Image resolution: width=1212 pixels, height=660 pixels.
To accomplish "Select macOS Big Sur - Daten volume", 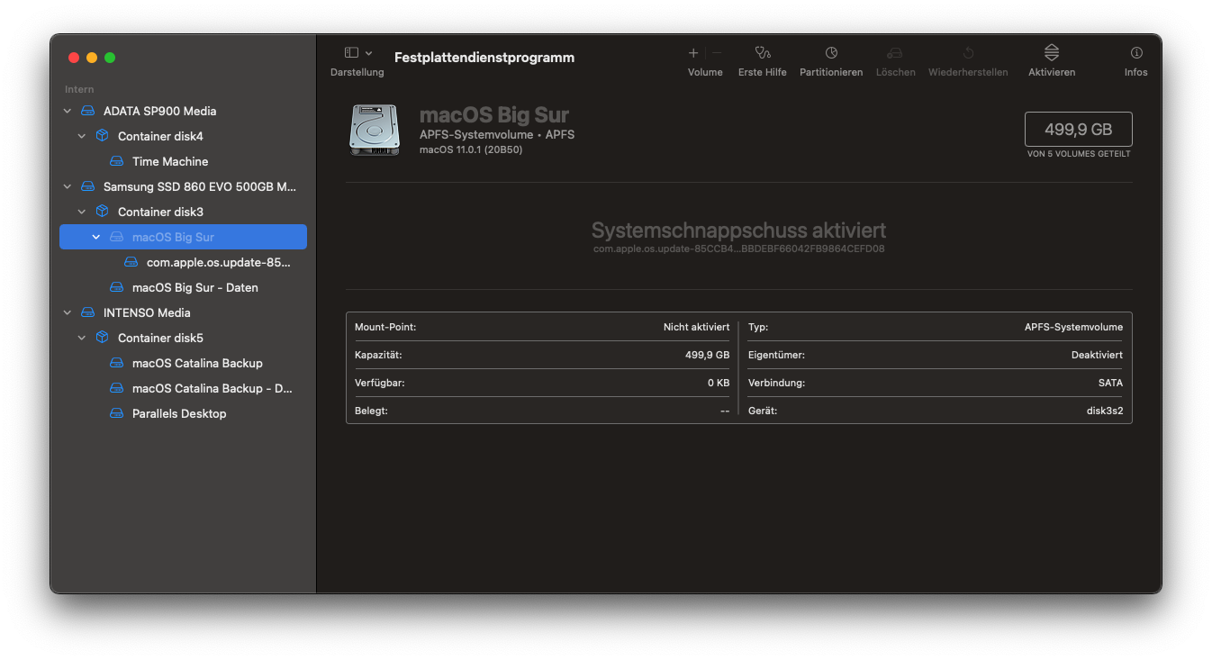I will click(194, 287).
